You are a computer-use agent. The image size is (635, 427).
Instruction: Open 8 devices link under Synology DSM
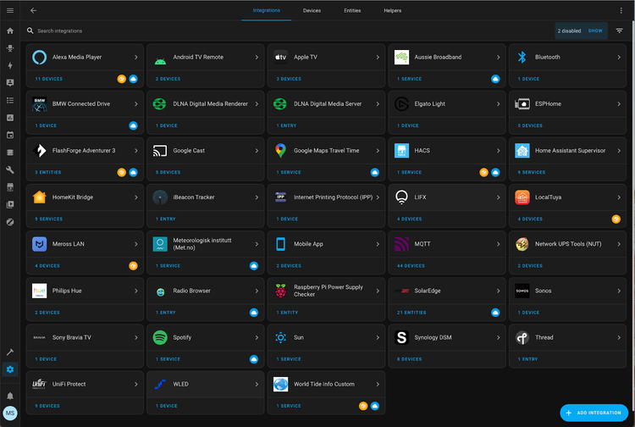410,359
